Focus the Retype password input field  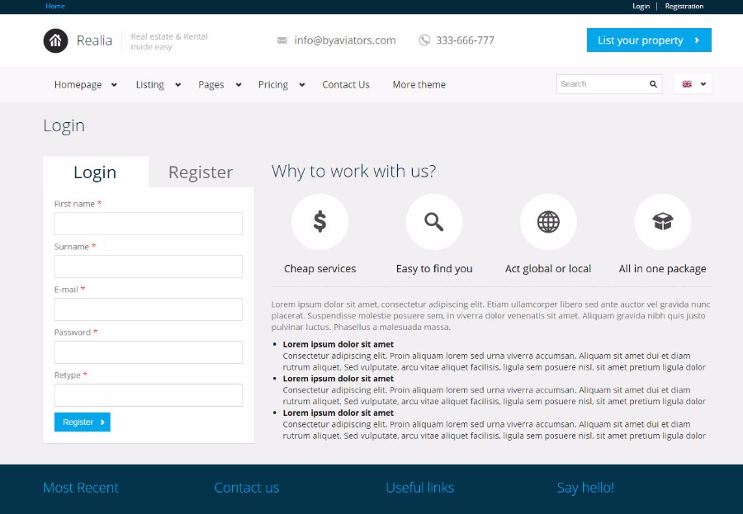[x=149, y=395]
